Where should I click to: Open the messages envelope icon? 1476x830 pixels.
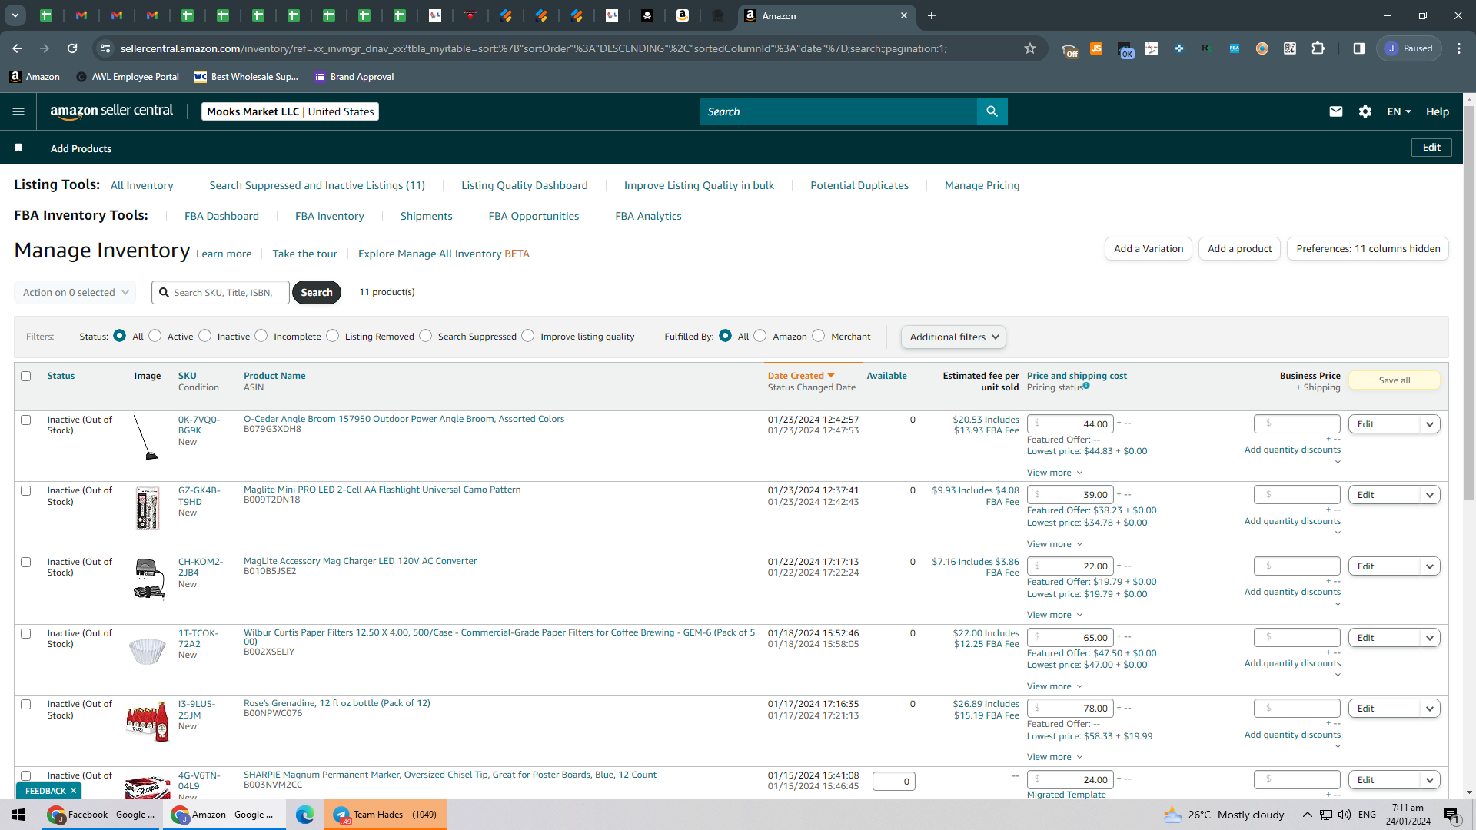tap(1336, 111)
